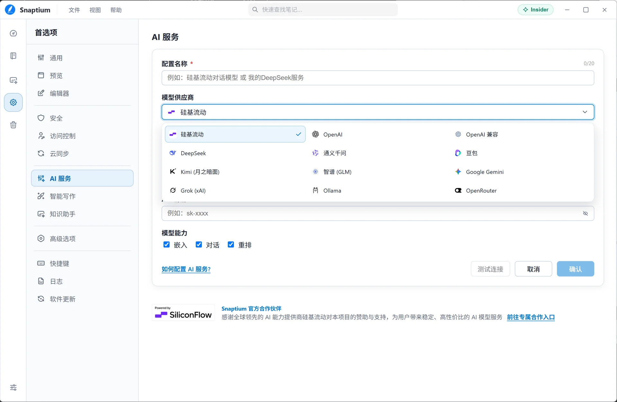
Task: Open the 文件 menu
Action: [74, 10]
